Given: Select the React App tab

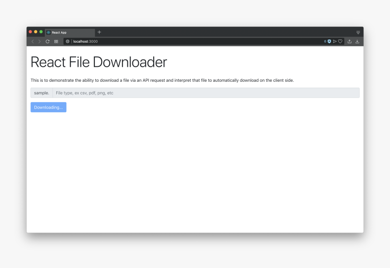Looking at the screenshot, I should (x=70, y=32).
